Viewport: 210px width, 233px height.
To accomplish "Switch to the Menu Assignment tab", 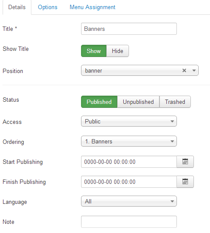I will 92,7.
